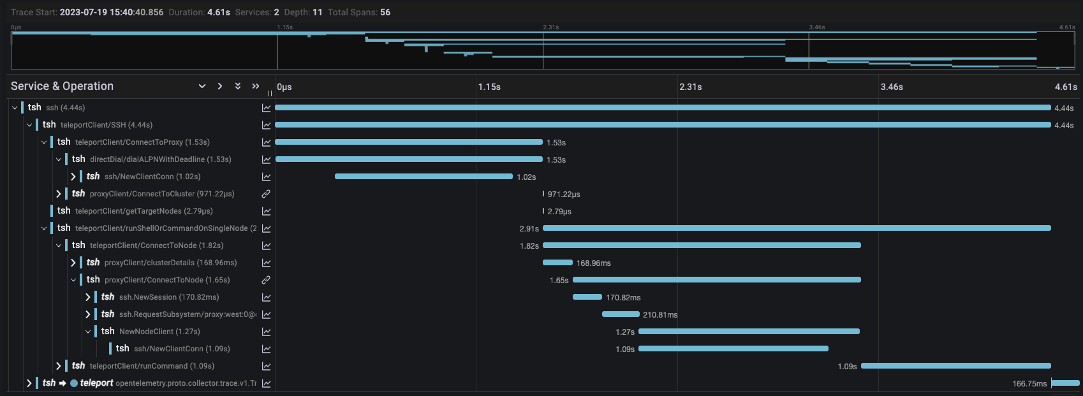This screenshot has height=396, width=1083.
Task: Expand one level with header right chevron
Action: [x=220, y=86]
